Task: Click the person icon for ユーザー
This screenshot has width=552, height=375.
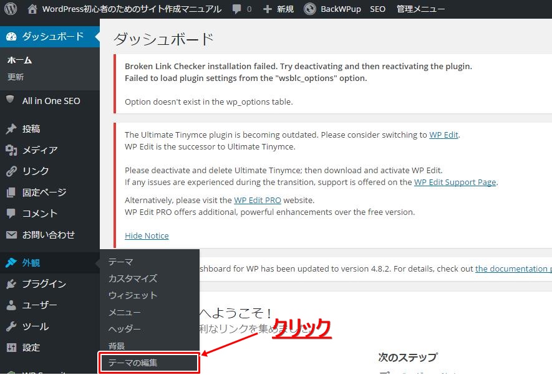Action: (x=11, y=305)
